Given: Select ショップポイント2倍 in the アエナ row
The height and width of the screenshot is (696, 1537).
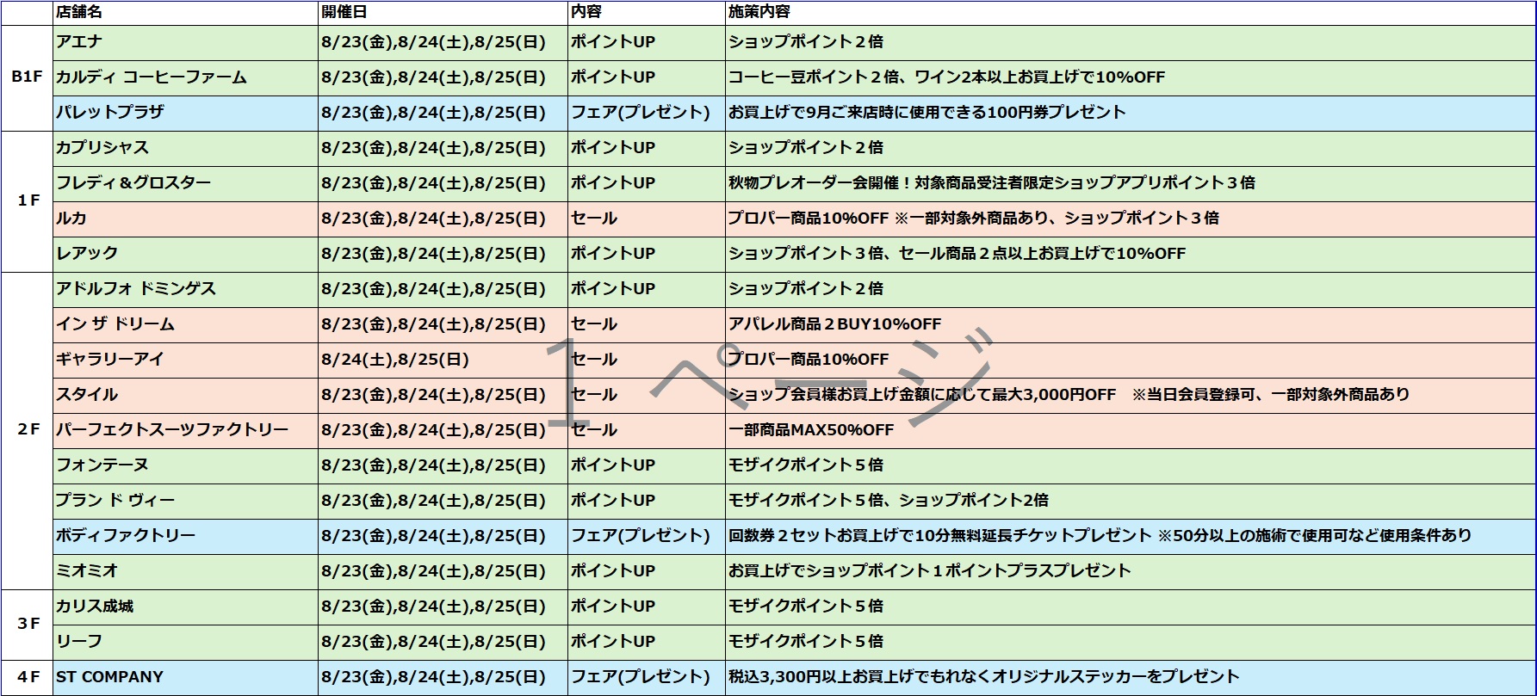Looking at the screenshot, I should click(806, 42).
